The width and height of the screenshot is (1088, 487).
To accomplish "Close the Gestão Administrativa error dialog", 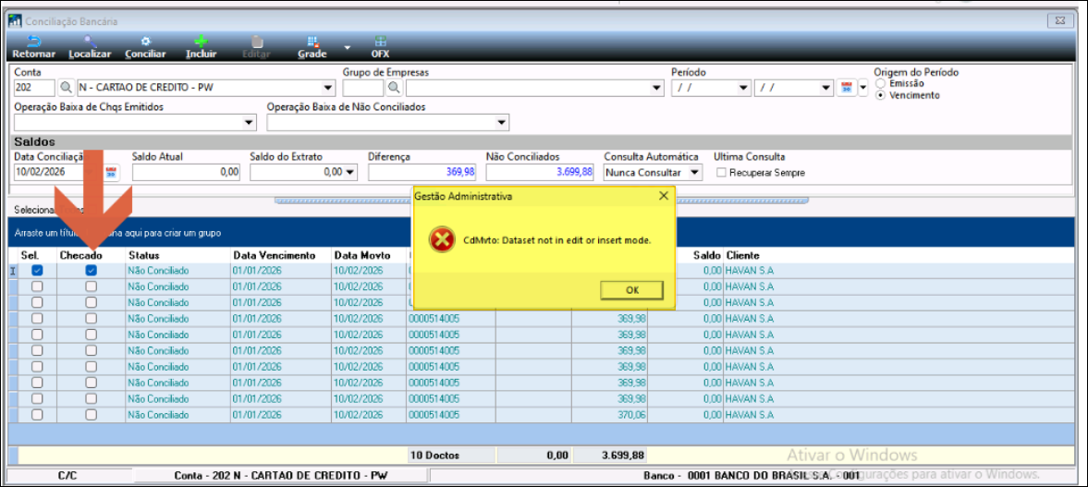I will click(x=663, y=196).
